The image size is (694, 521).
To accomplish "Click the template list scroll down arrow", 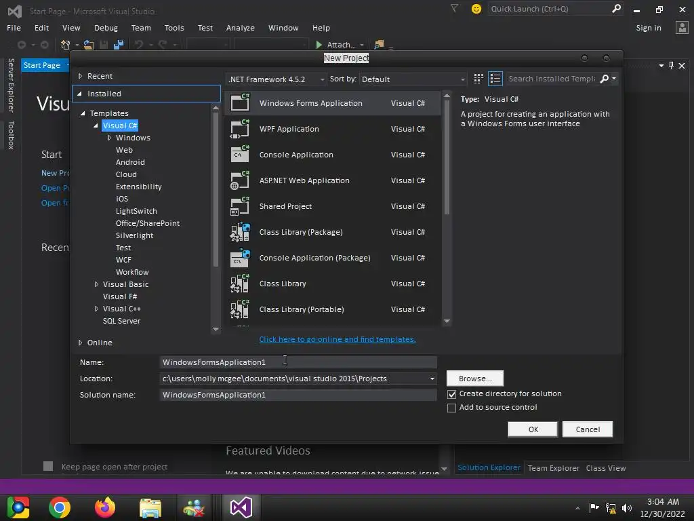I will click(x=447, y=321).
